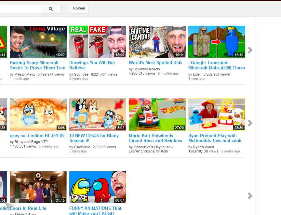Open the Minecraft mobs blue monster thumbnail
Image resolution: width=281 pixels, height=215 pixels.
point(217,42)
